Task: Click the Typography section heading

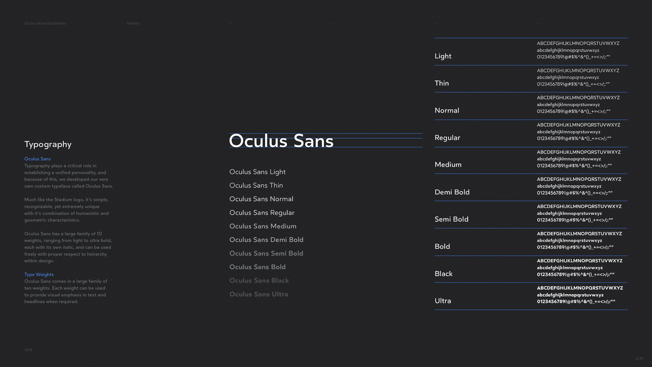Action: 48,144
